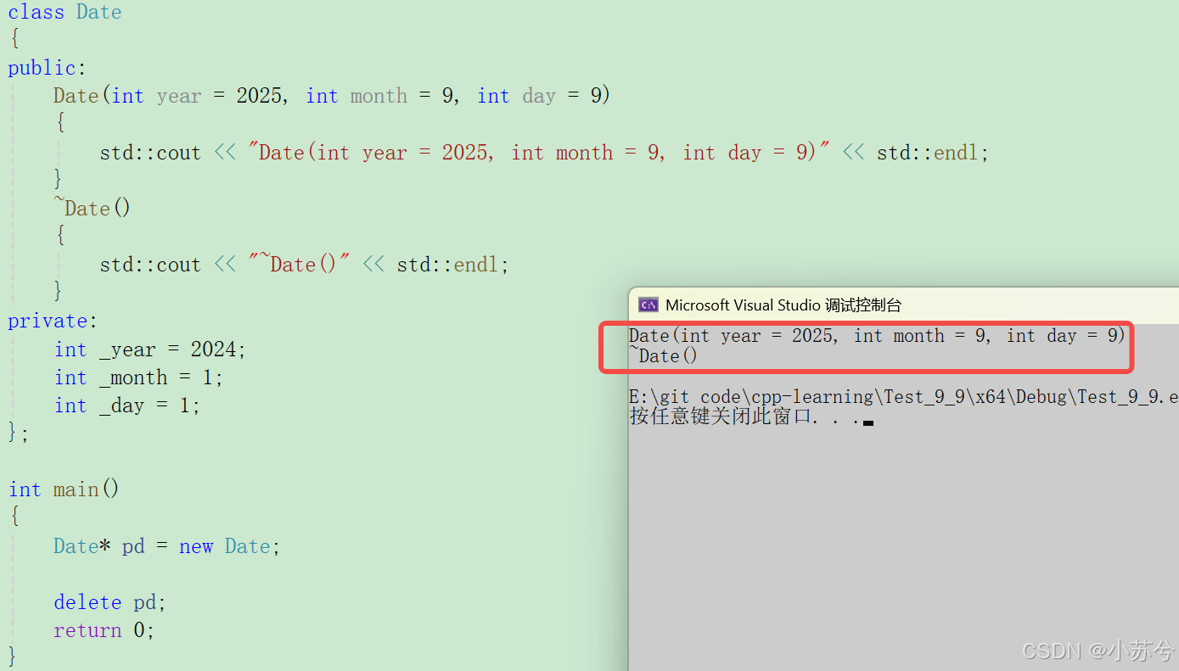The height and width of the screenshot is (671, 1179).
Task: Click the ~Date() destructor declaration
Action: coord(93,208)
